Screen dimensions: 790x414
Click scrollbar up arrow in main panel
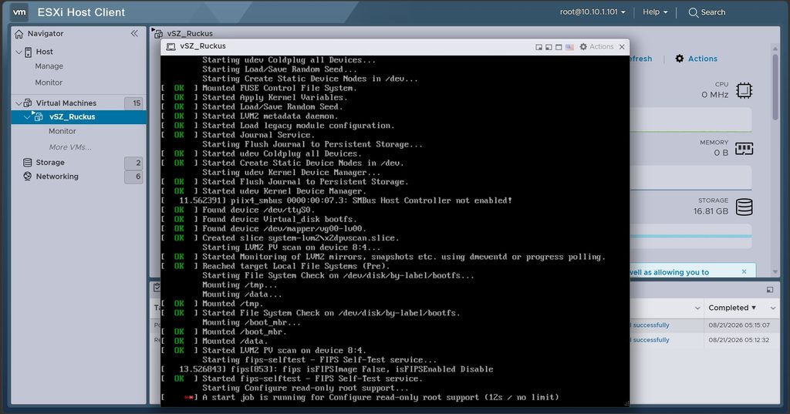pyautogui.click(x=775, y=49)
